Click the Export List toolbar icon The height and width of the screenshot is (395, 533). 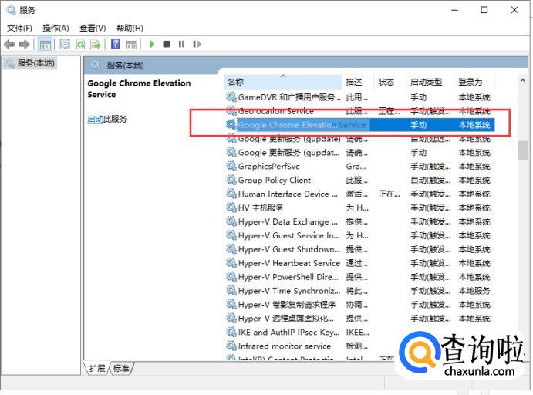click(x=96, y=44)
